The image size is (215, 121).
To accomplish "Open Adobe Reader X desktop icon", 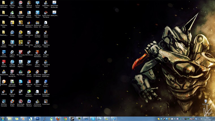I will coord(4,64).
